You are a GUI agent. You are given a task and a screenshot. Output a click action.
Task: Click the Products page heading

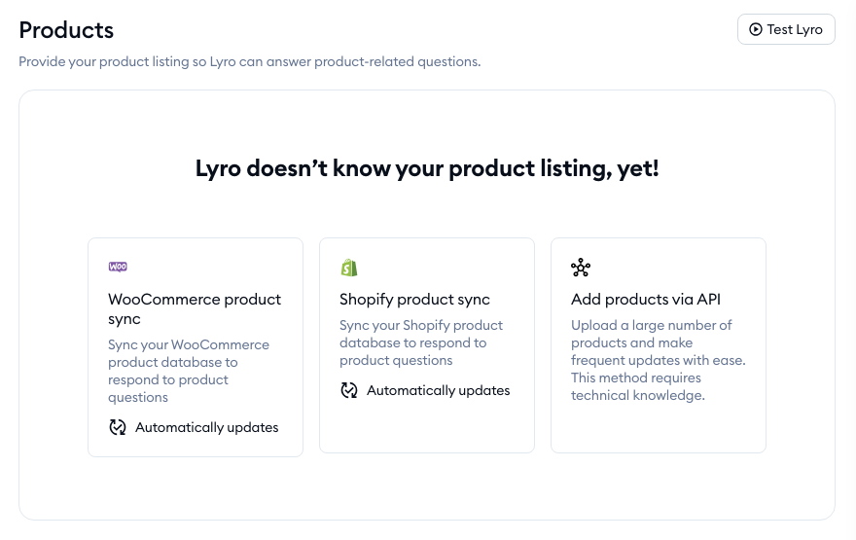(66, 30)
